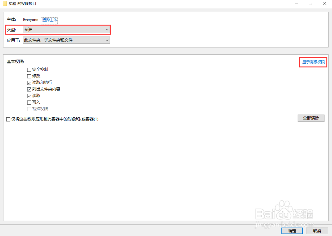This screenshot has height=236, width=332.
Task: Click the Everyone principal name
Action: (31, 20)
